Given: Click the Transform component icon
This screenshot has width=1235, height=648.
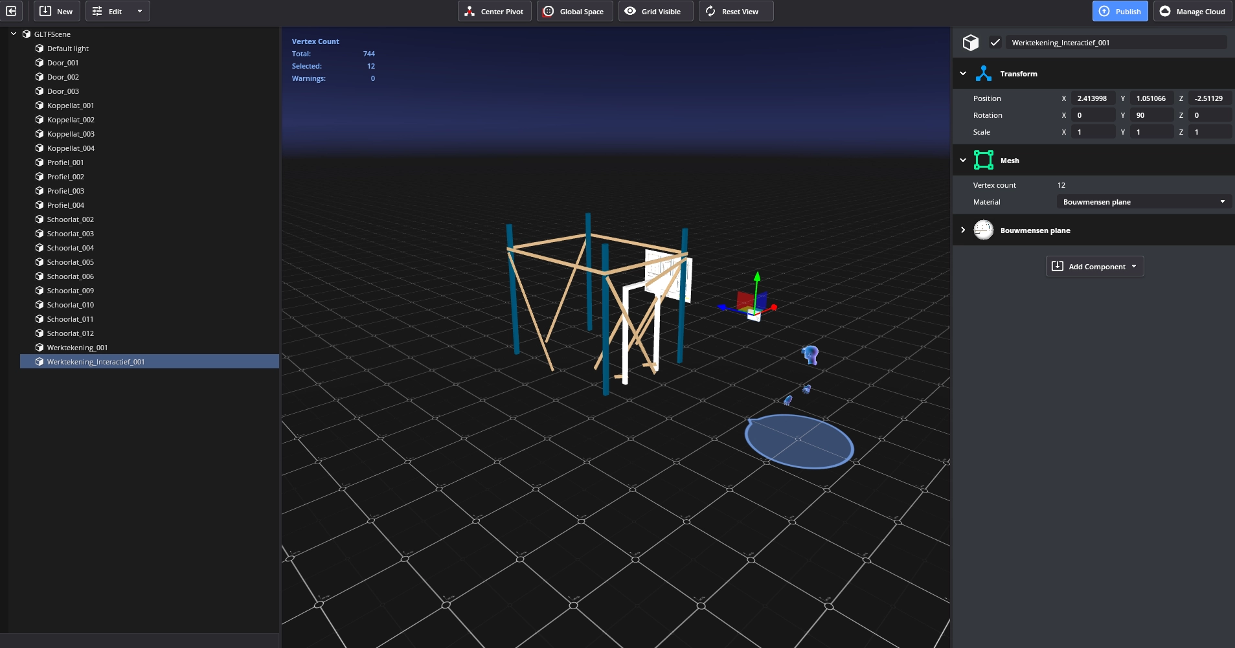Looking at the screenshot, I should [x=983, y=73].
